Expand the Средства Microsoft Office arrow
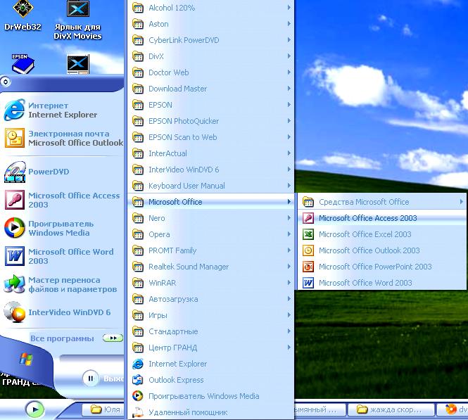The image size is (468, 420). (462, 202)
